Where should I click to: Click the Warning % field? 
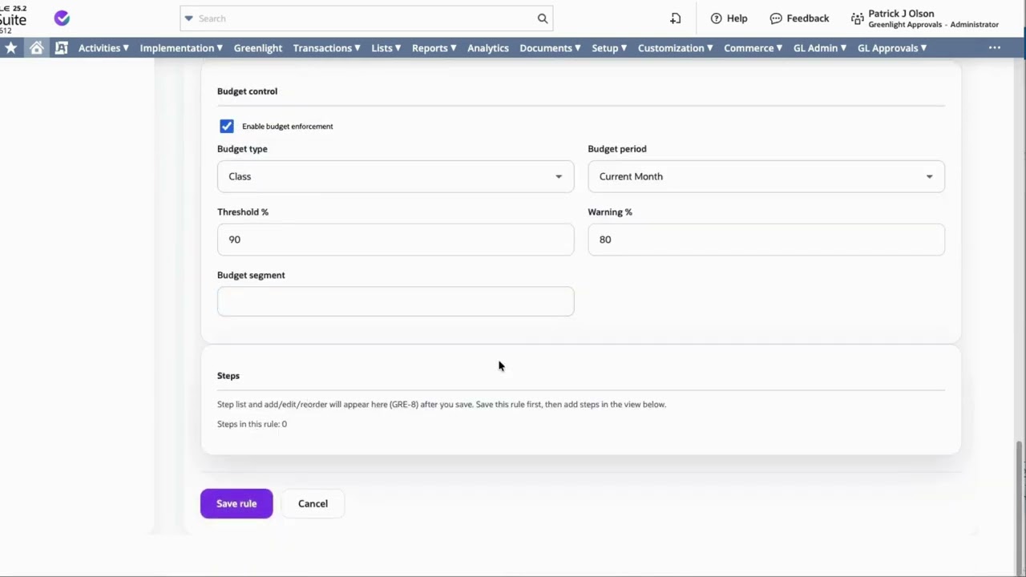click(x=766, y=240)
